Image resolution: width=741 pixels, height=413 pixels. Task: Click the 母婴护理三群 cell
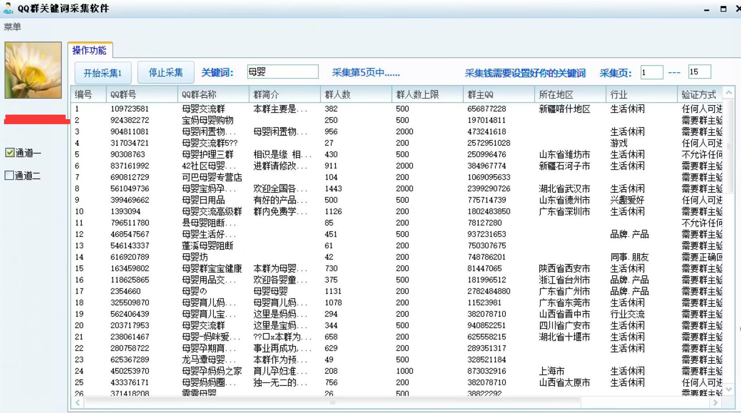(x=208, y=154)
